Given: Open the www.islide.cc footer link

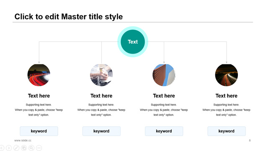Looking at the screenshot, I should click(23, 140).
